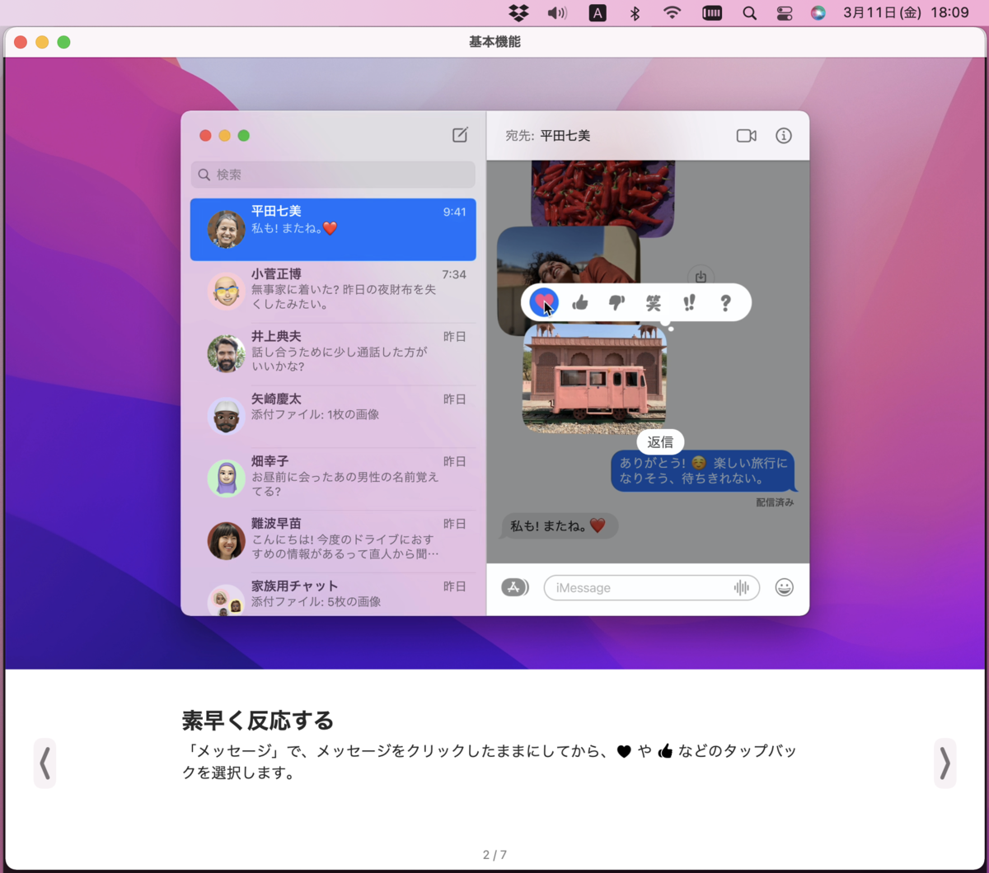Open the conversation info panel
Screen dimensions: 989x873
click(783, 135)
